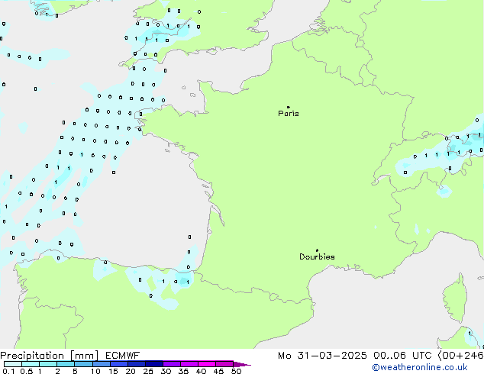This screenshot has width=484, height=374.
Task: Click the Dourbies location dot marker
Action: [317, 250]
